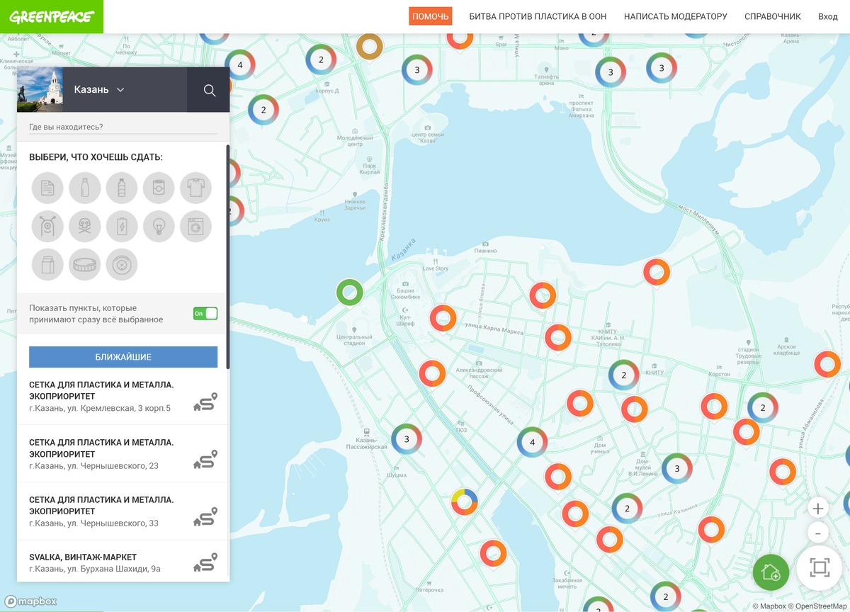Open list entry ул. Кремлевская, 3 корп.5
Screen dimensions: 850x612
click(123, 397)
